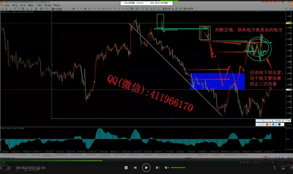Click the zoom in magnifier icon
The image size is (293, 174).
(x=15, y=9)
